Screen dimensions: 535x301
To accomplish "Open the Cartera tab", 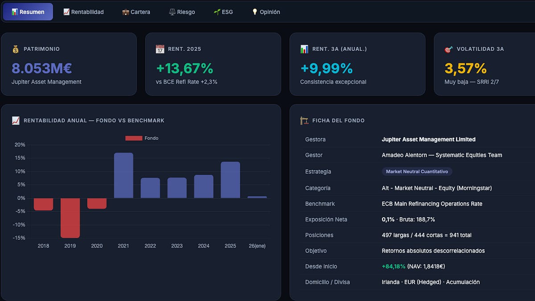I will coord(136,12).
